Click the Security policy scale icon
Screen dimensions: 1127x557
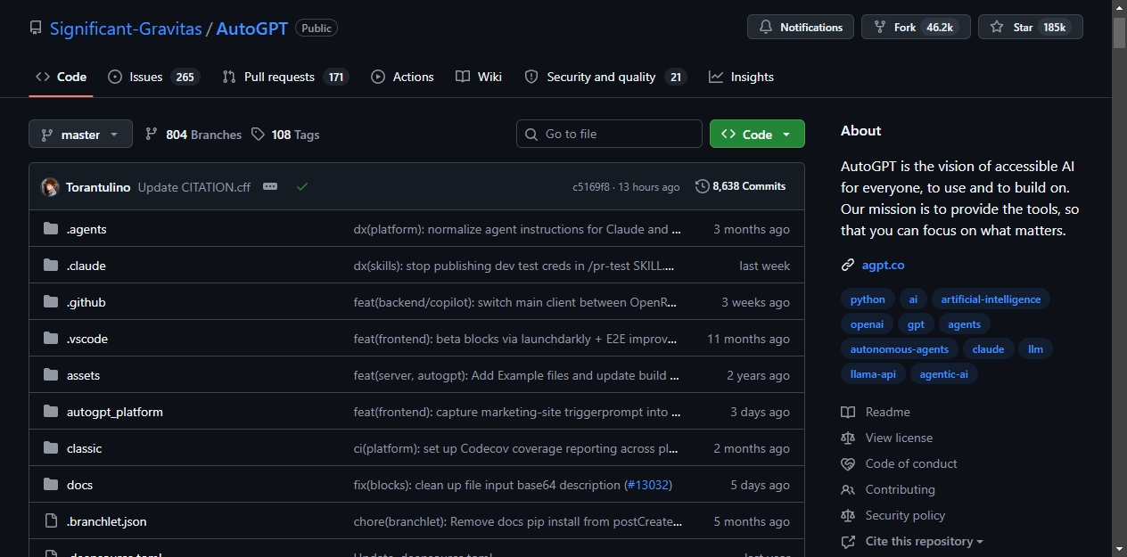point(848,515)
